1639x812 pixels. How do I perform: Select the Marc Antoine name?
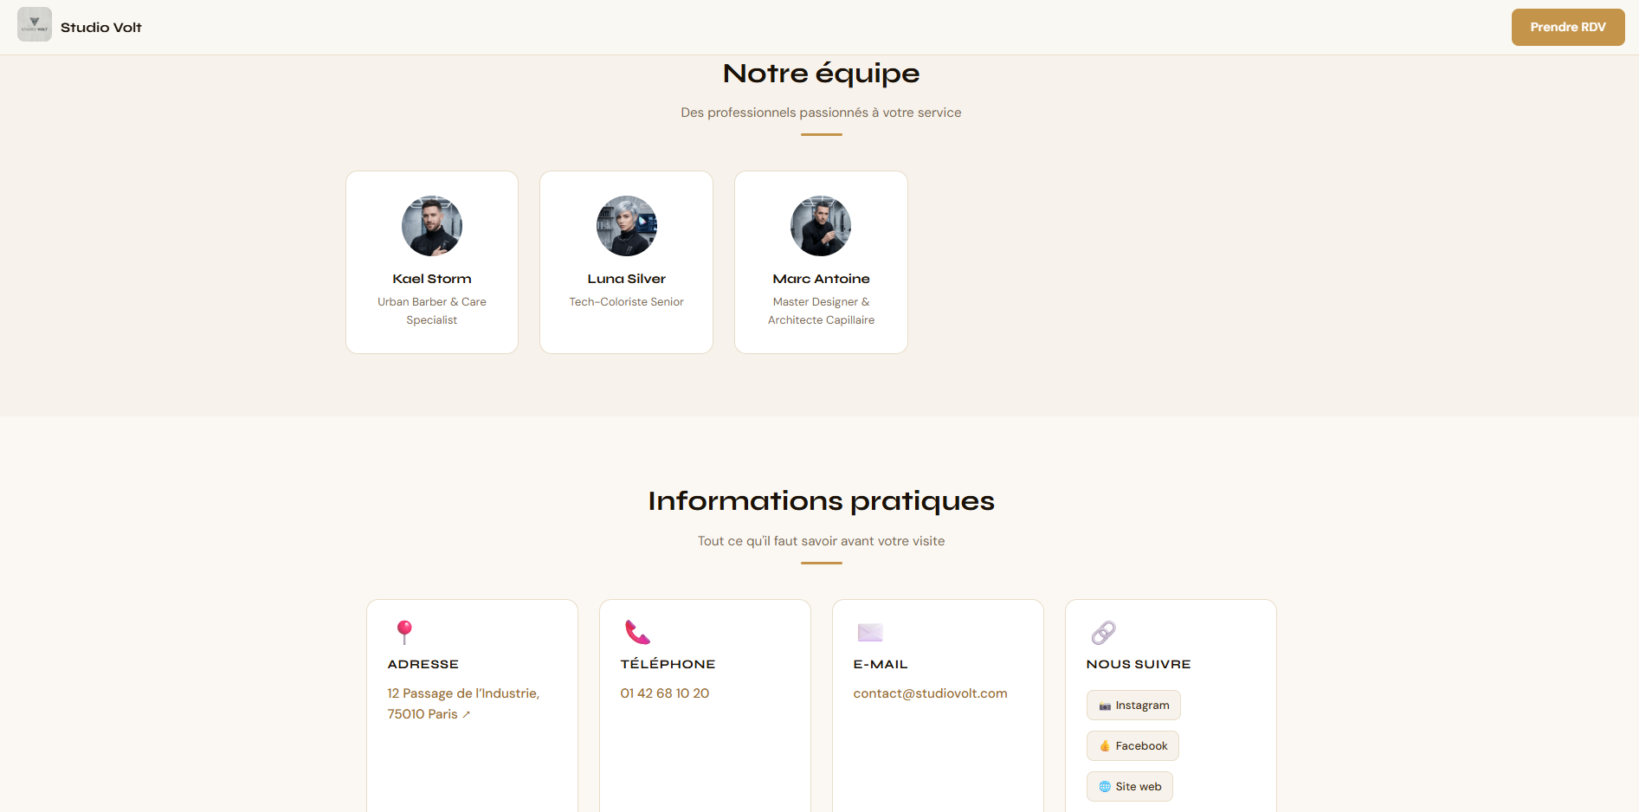pyautogui.click(x=821, y=279)
